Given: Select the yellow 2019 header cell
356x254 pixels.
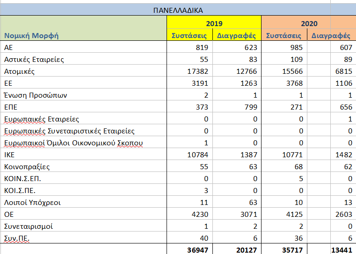Looking at the screenshot, I should click(213, 23).
